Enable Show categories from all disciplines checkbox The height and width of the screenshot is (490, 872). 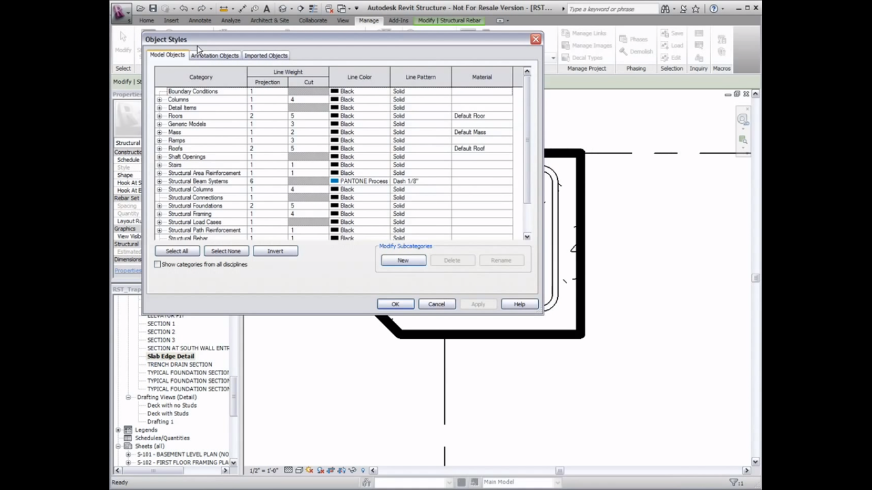[158, 264]
